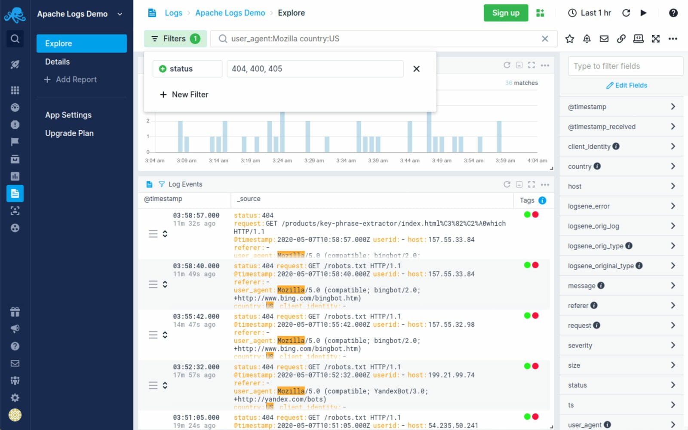Open the bar chart reports icon in sidebar
The image size is (688, 430).
[x=15, y=176]
